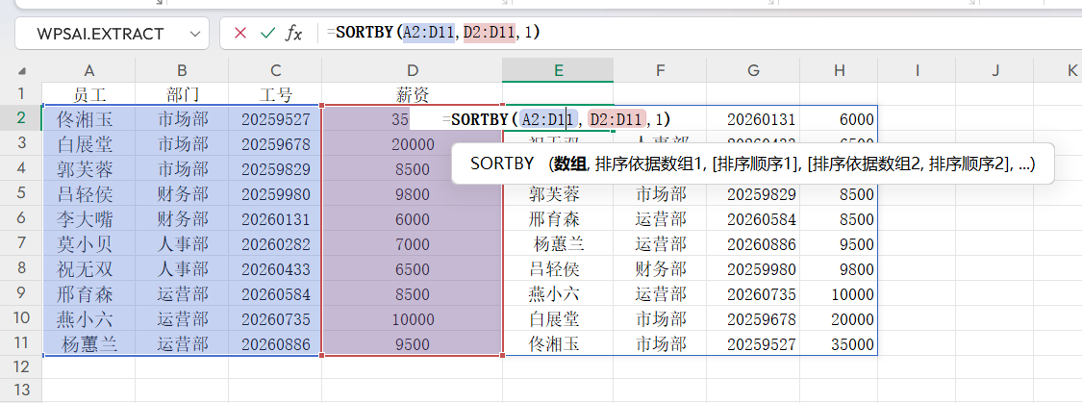
Task: Click cell 20260735 in column G
Action: tap(753, 294)
